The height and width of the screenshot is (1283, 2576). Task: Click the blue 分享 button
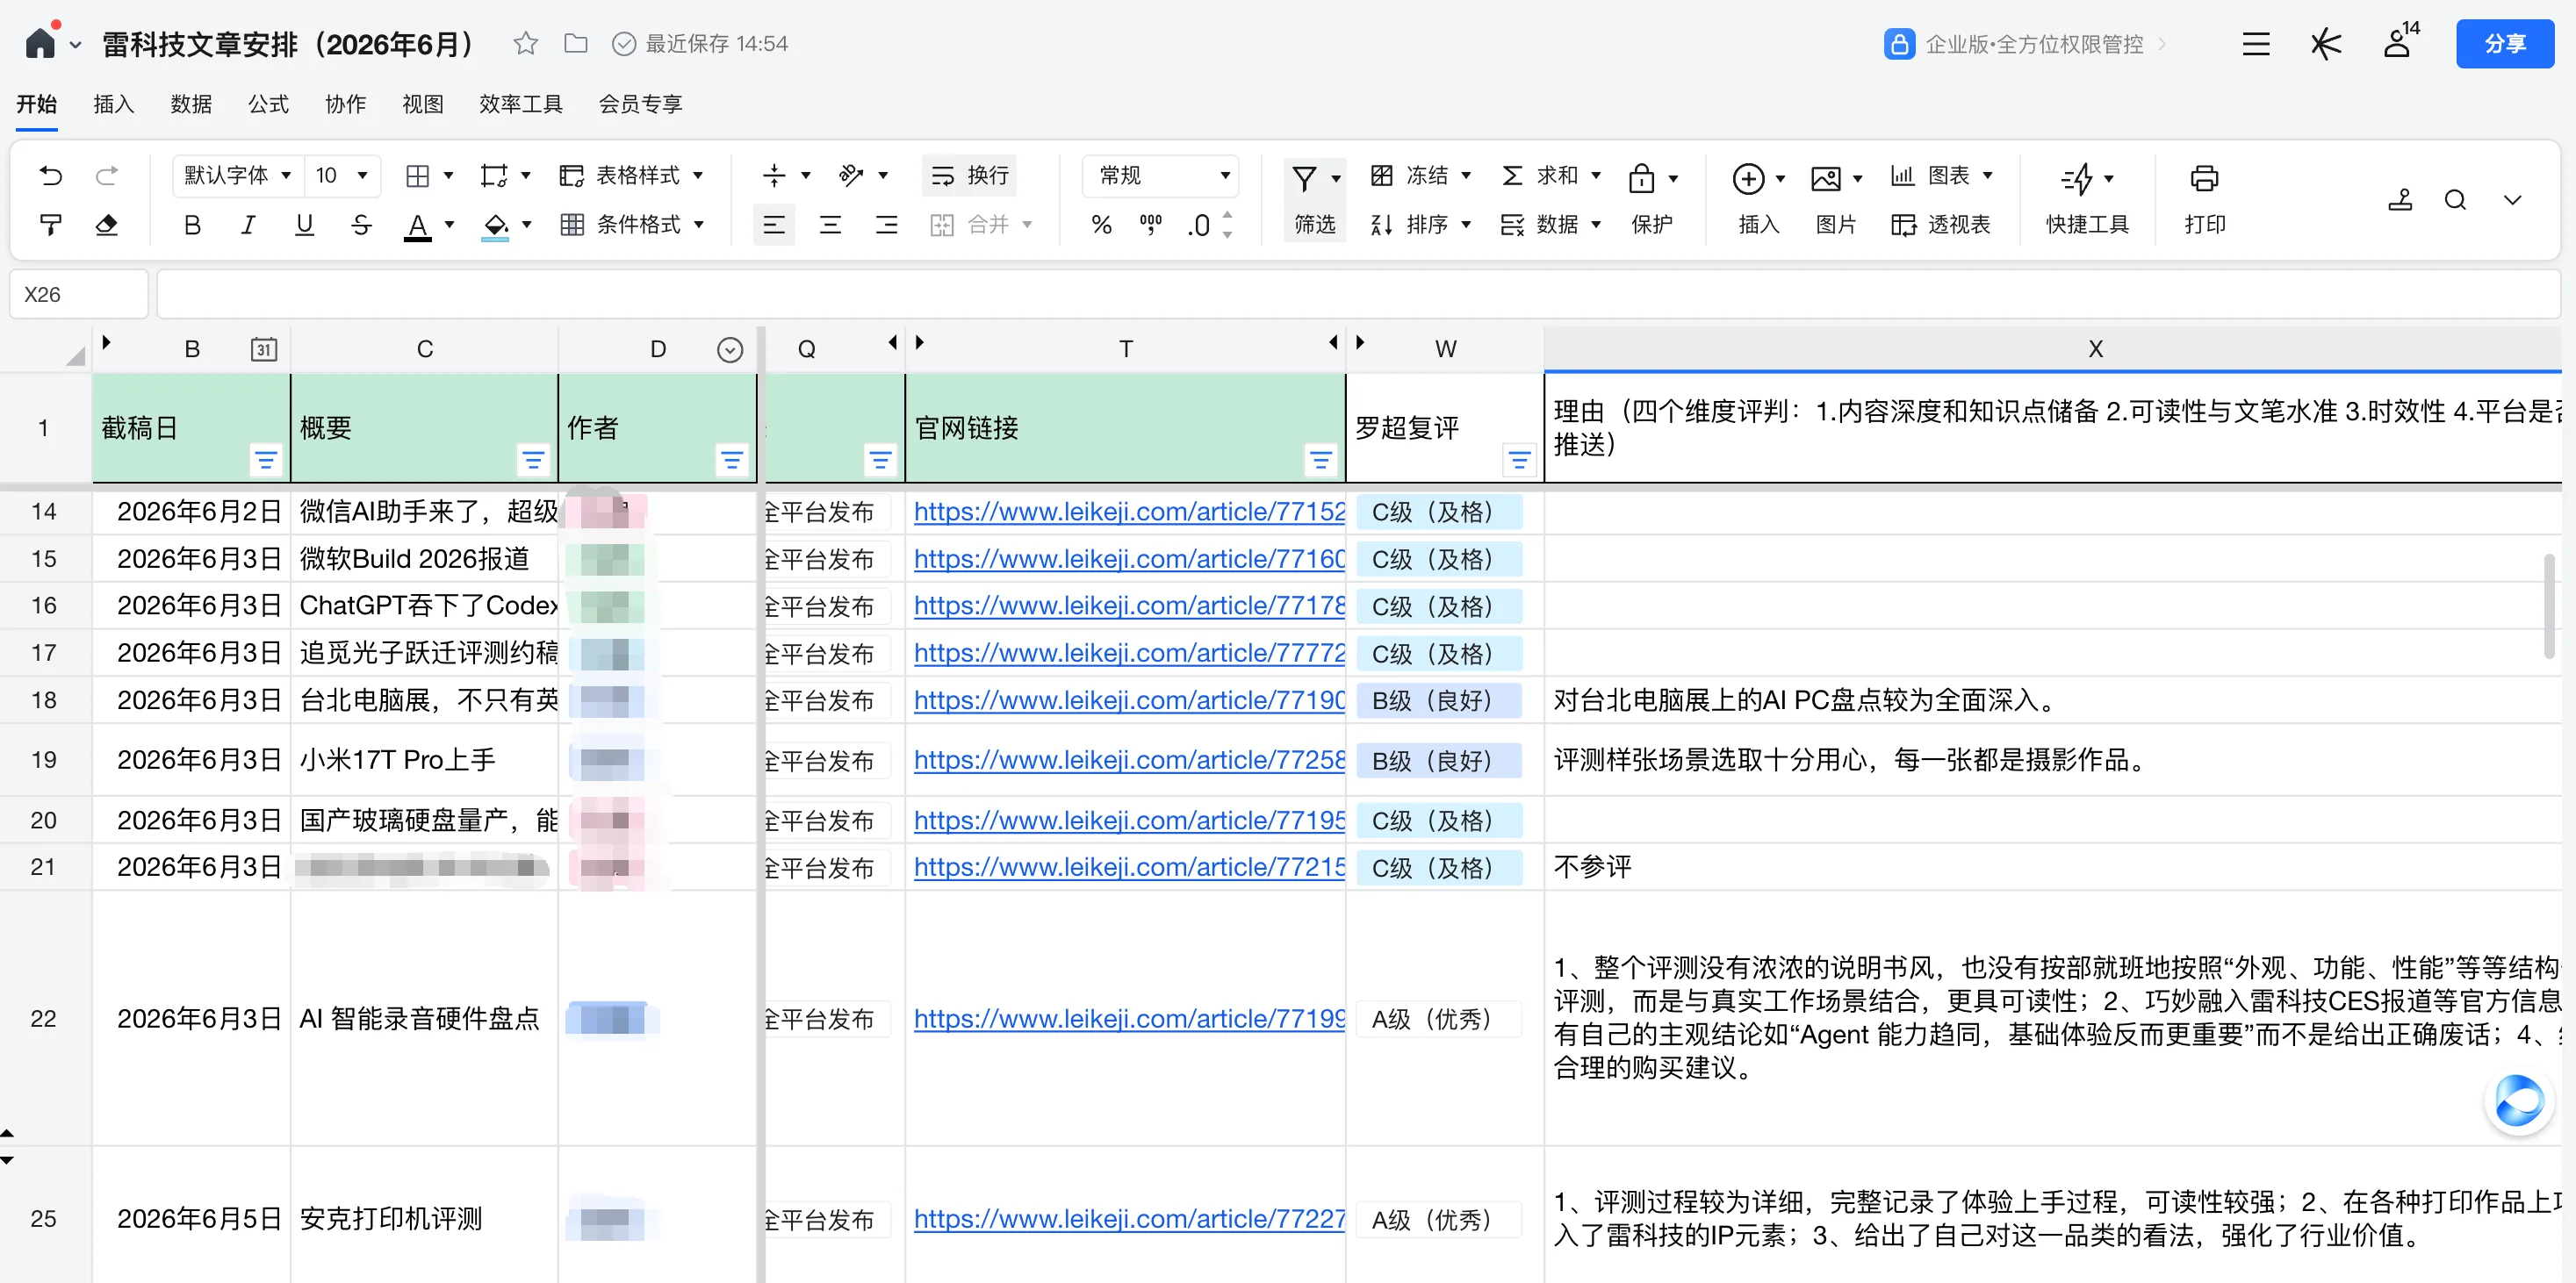coord(2503,43)
